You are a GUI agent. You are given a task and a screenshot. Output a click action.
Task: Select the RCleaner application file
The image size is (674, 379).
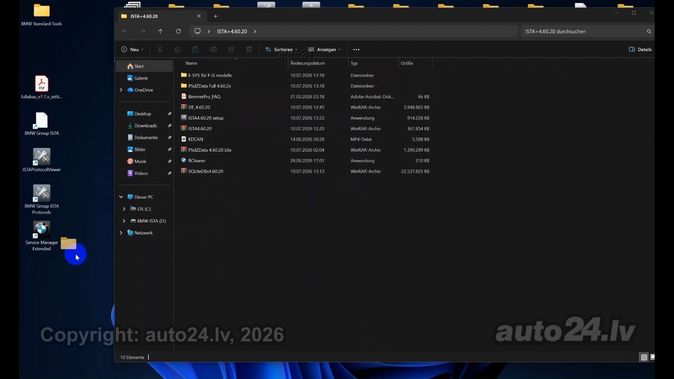click(197, 161)
